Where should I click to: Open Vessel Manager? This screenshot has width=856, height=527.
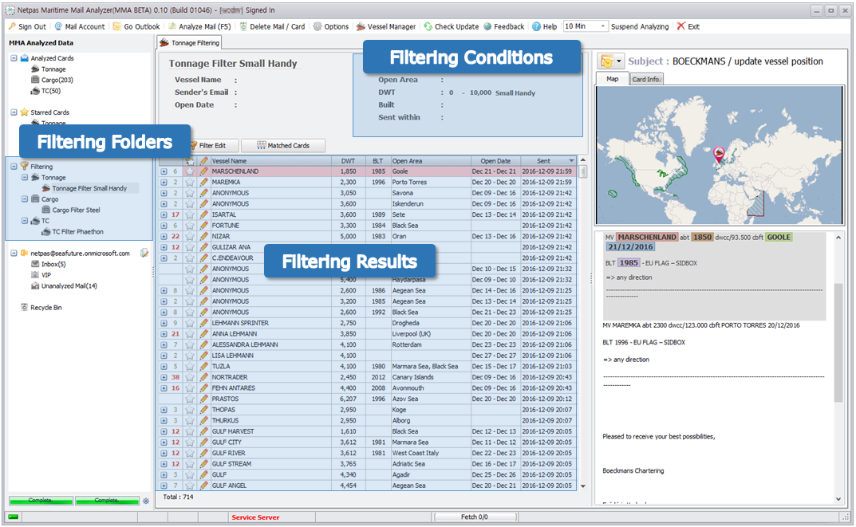point(386,26)
